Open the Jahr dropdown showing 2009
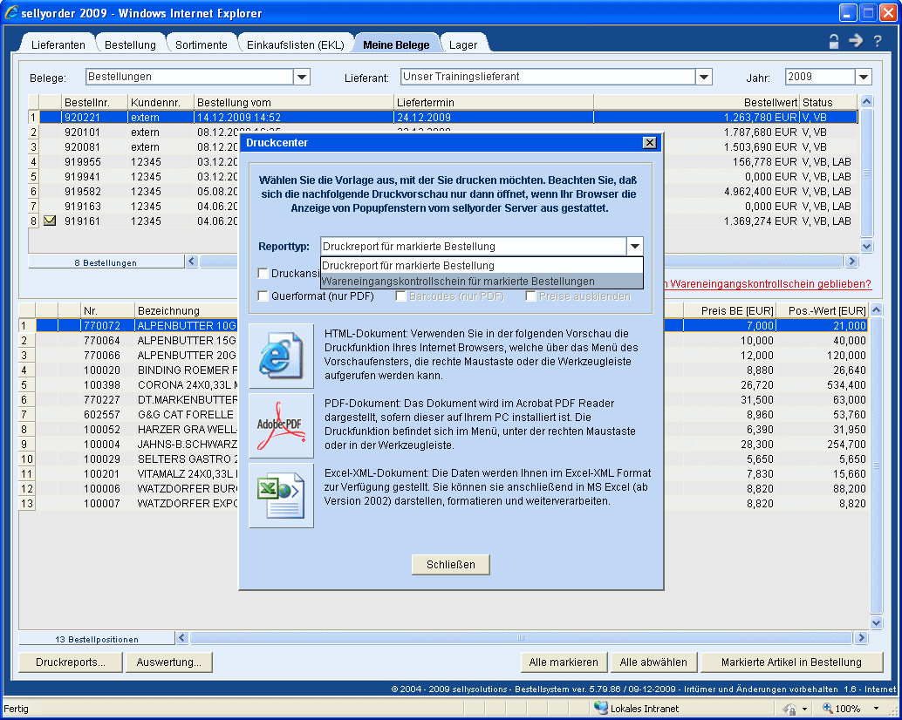Image resolution: width=902 pixels, height=720 pixels. tap(863, 78)
